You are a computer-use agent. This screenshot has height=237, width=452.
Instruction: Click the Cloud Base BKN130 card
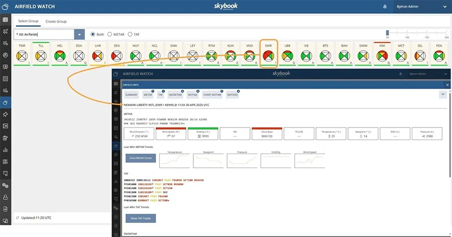267,134
